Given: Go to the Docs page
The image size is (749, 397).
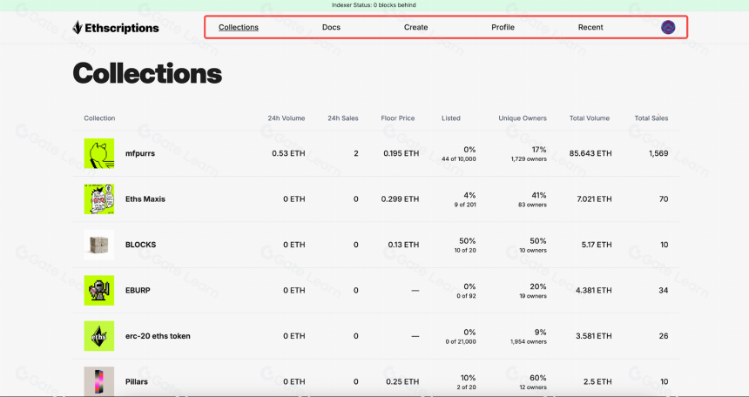Looking at the screenshot, I should (x=331, y=27).
